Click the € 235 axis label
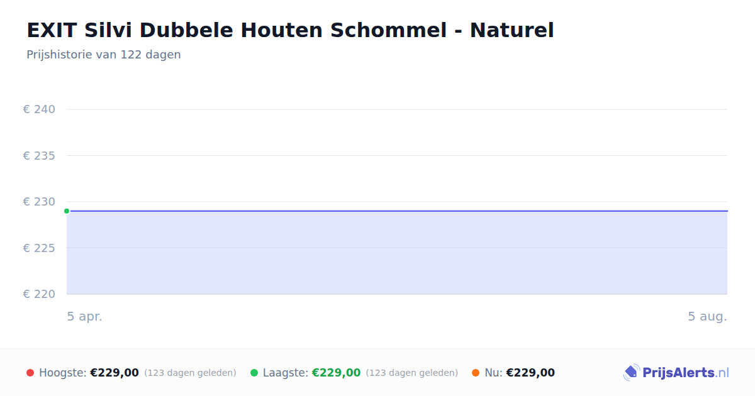This screenshot has width=755, height=396. click(x=39, y=155)
